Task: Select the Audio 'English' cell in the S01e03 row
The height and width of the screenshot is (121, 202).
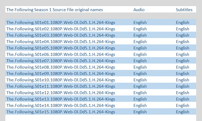Action: click(140, 35)
